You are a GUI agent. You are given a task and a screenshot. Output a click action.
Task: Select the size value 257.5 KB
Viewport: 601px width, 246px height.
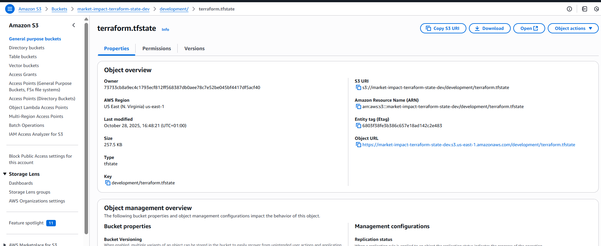pyautogui.click(x=113, y=145)
